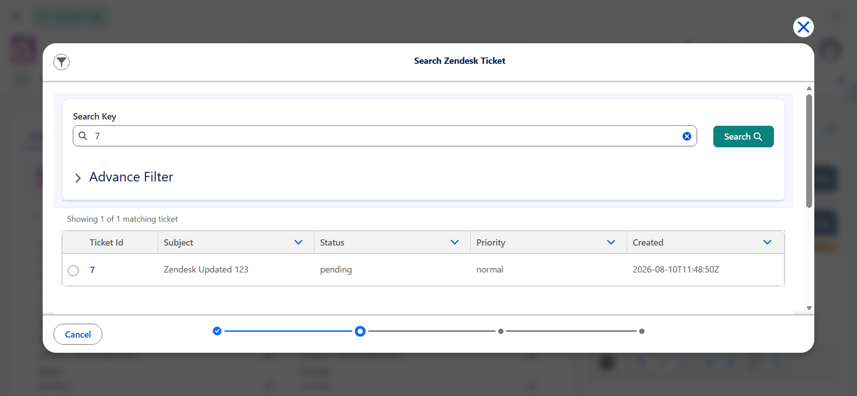Open the Status column dropdown
The height and width of the screenshot is (396, 857).
[x=455, y=242]
